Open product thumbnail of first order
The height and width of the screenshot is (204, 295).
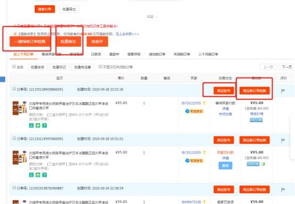pos(19,108)
